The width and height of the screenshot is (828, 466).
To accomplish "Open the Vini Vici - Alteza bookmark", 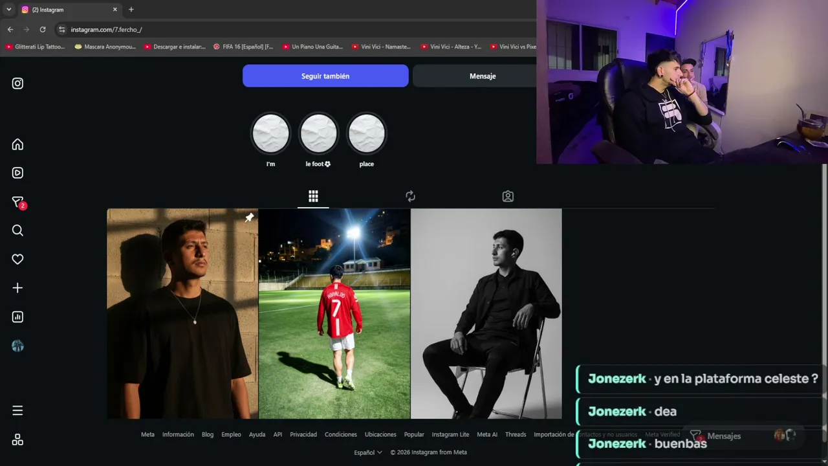I will tap(451, 47).
